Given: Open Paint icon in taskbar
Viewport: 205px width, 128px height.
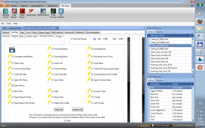Looking at the screenshot, I should 200,52.
